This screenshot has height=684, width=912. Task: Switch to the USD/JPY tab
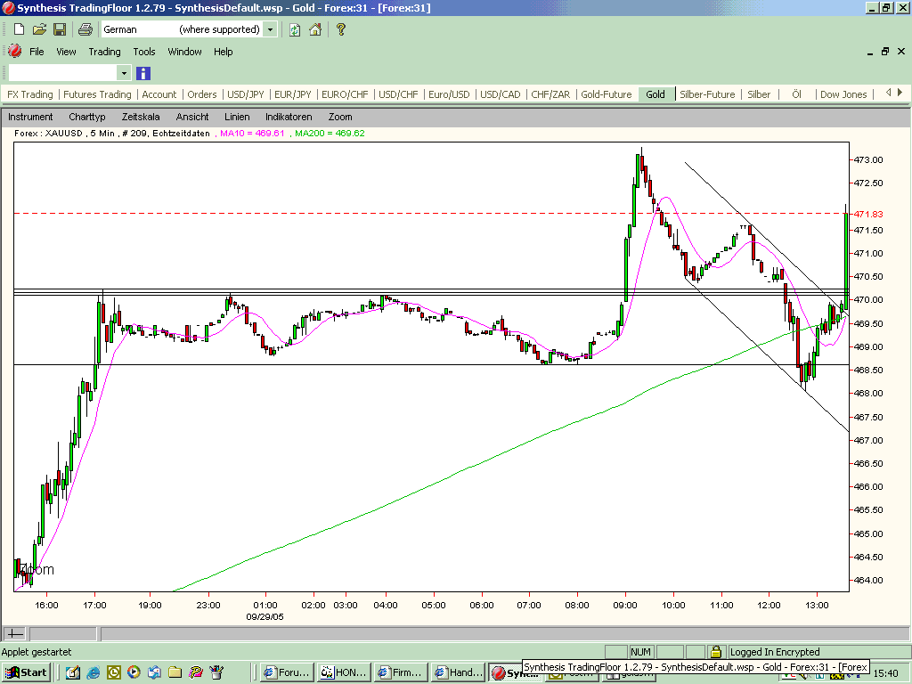coord(246,94)
